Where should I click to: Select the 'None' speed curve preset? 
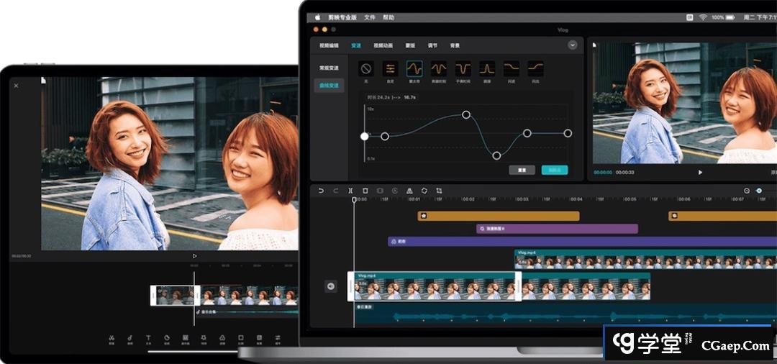366,69
